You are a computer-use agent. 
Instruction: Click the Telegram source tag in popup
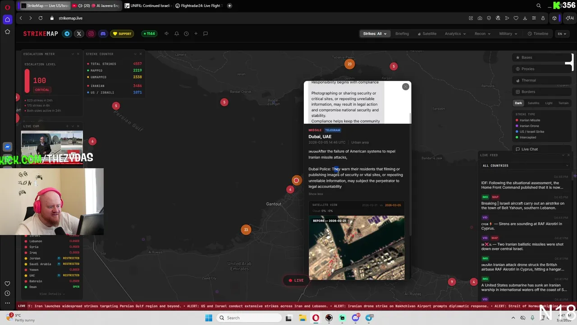pyautogui.click(x=332, y=130)
